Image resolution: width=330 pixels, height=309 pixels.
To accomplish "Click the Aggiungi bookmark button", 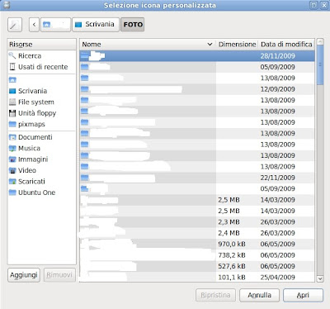I will coord(24,275).
